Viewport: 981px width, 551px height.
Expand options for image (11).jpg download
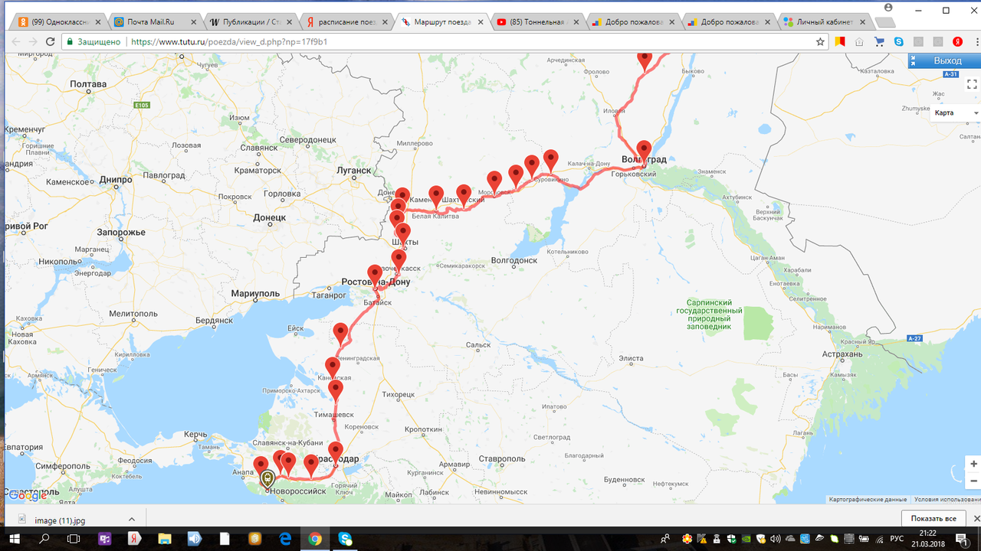(x=132, y=519)
